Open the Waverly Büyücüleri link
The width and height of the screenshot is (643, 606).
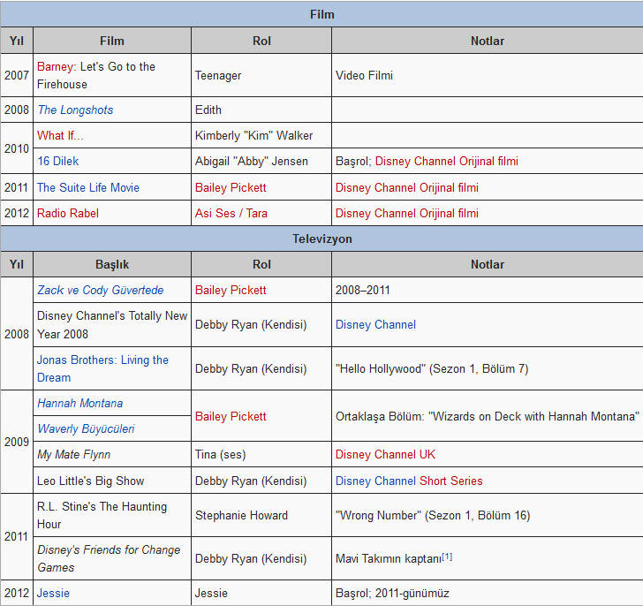click(x=86, y=429)
